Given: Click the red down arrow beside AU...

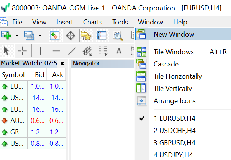Looking at the screenshot, I should tap(5, 121).
